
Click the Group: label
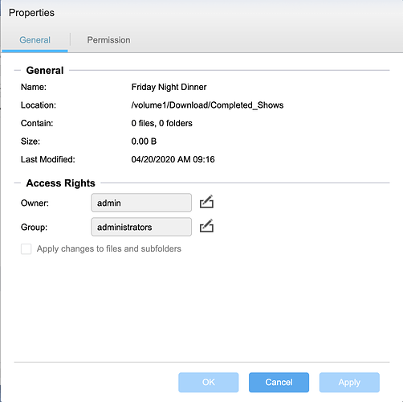[x=34, y=228]
